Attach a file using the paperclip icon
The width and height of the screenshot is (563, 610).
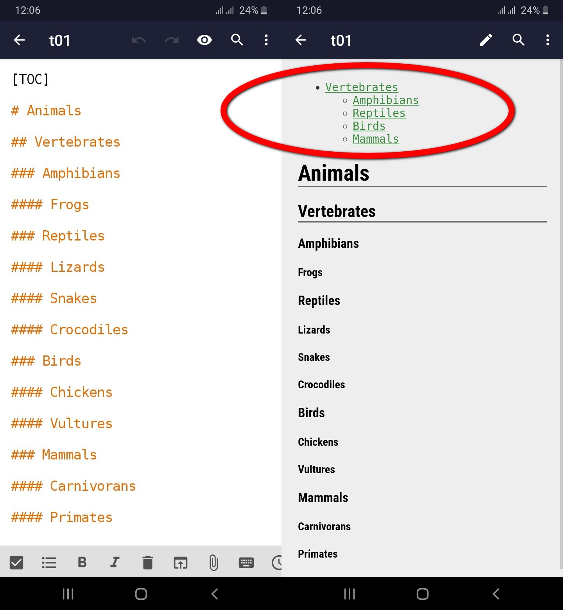213,563
